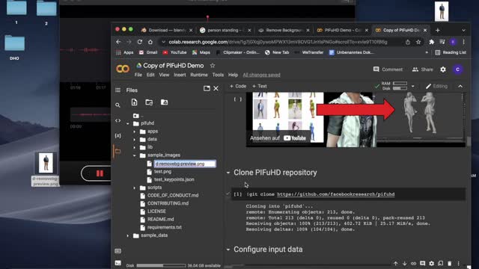
Task: Open the Tools menu
Action: pos(218,75)
